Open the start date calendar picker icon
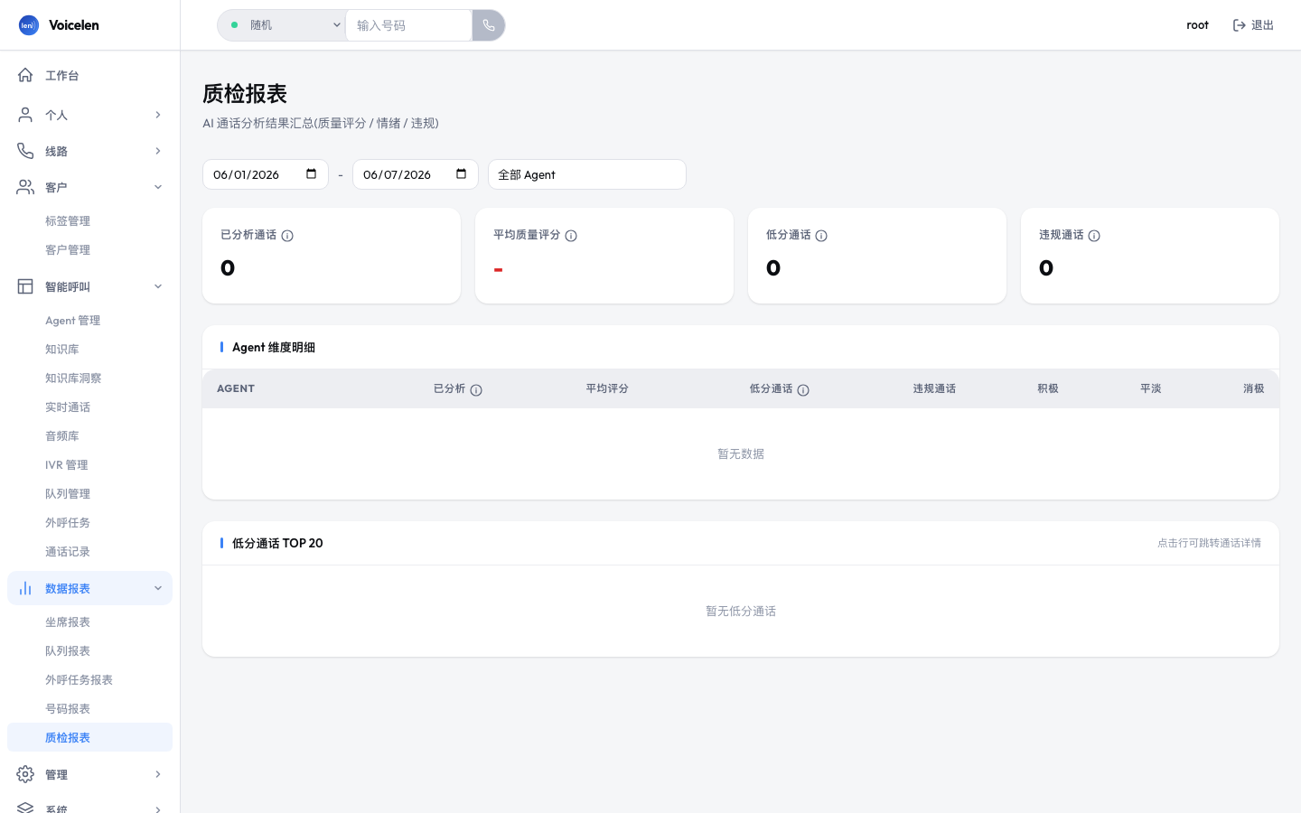The height and width of the screenshot is (813, 1301). pos(312,173)
